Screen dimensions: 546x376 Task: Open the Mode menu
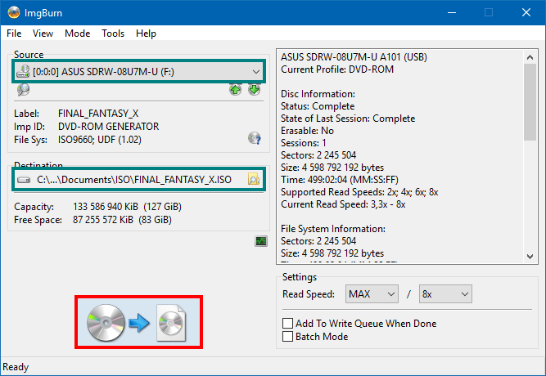pos(77,34)
